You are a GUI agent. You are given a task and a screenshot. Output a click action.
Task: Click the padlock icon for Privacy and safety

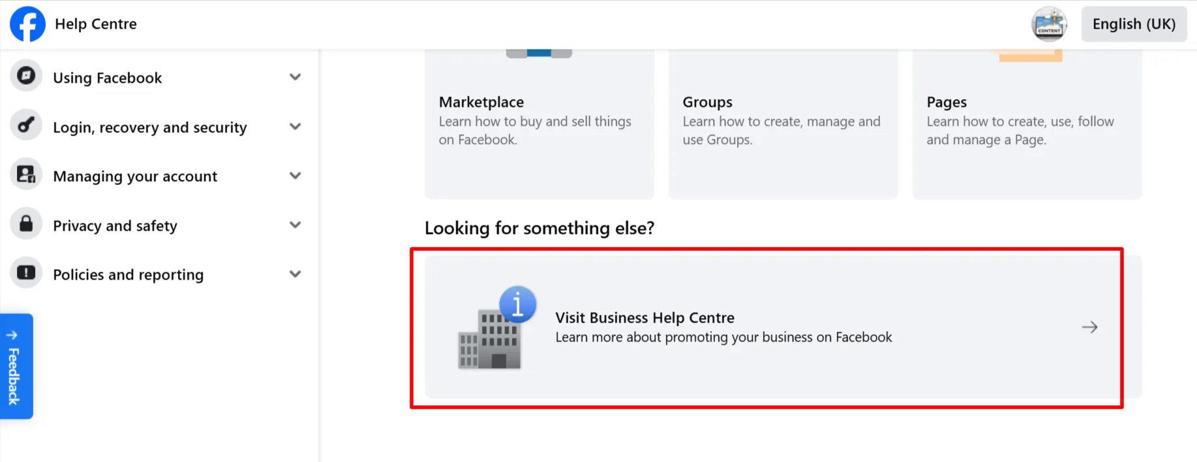point(25,223)
